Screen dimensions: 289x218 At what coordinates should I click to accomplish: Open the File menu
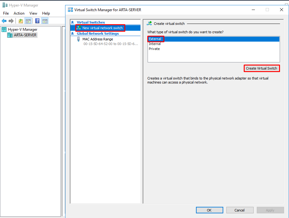(6, 13)
